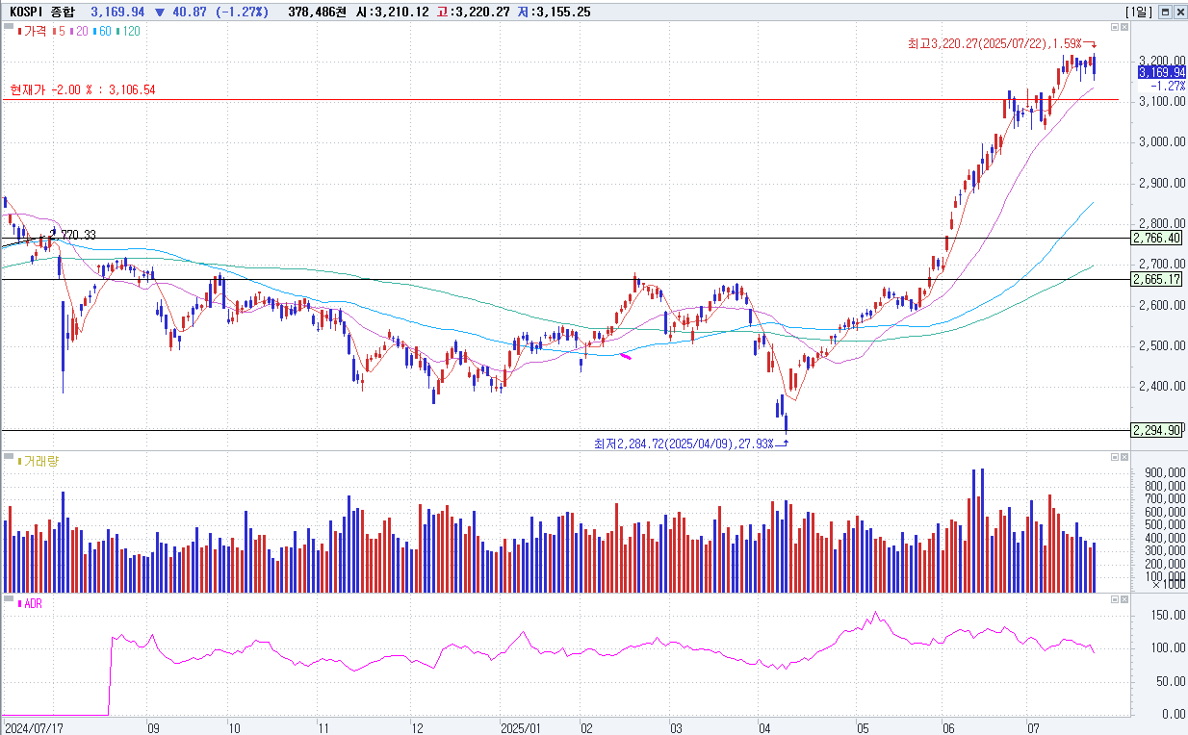Click the ADR indicator label

33,604
